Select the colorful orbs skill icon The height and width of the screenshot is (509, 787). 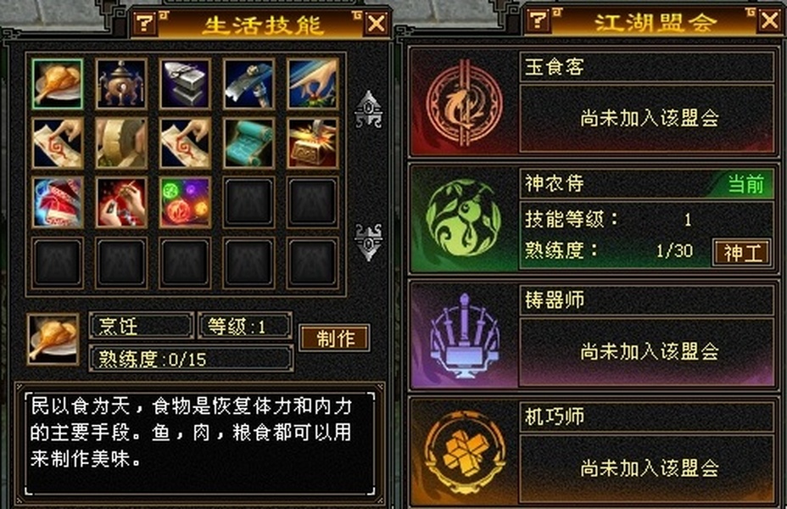point(185,202)
